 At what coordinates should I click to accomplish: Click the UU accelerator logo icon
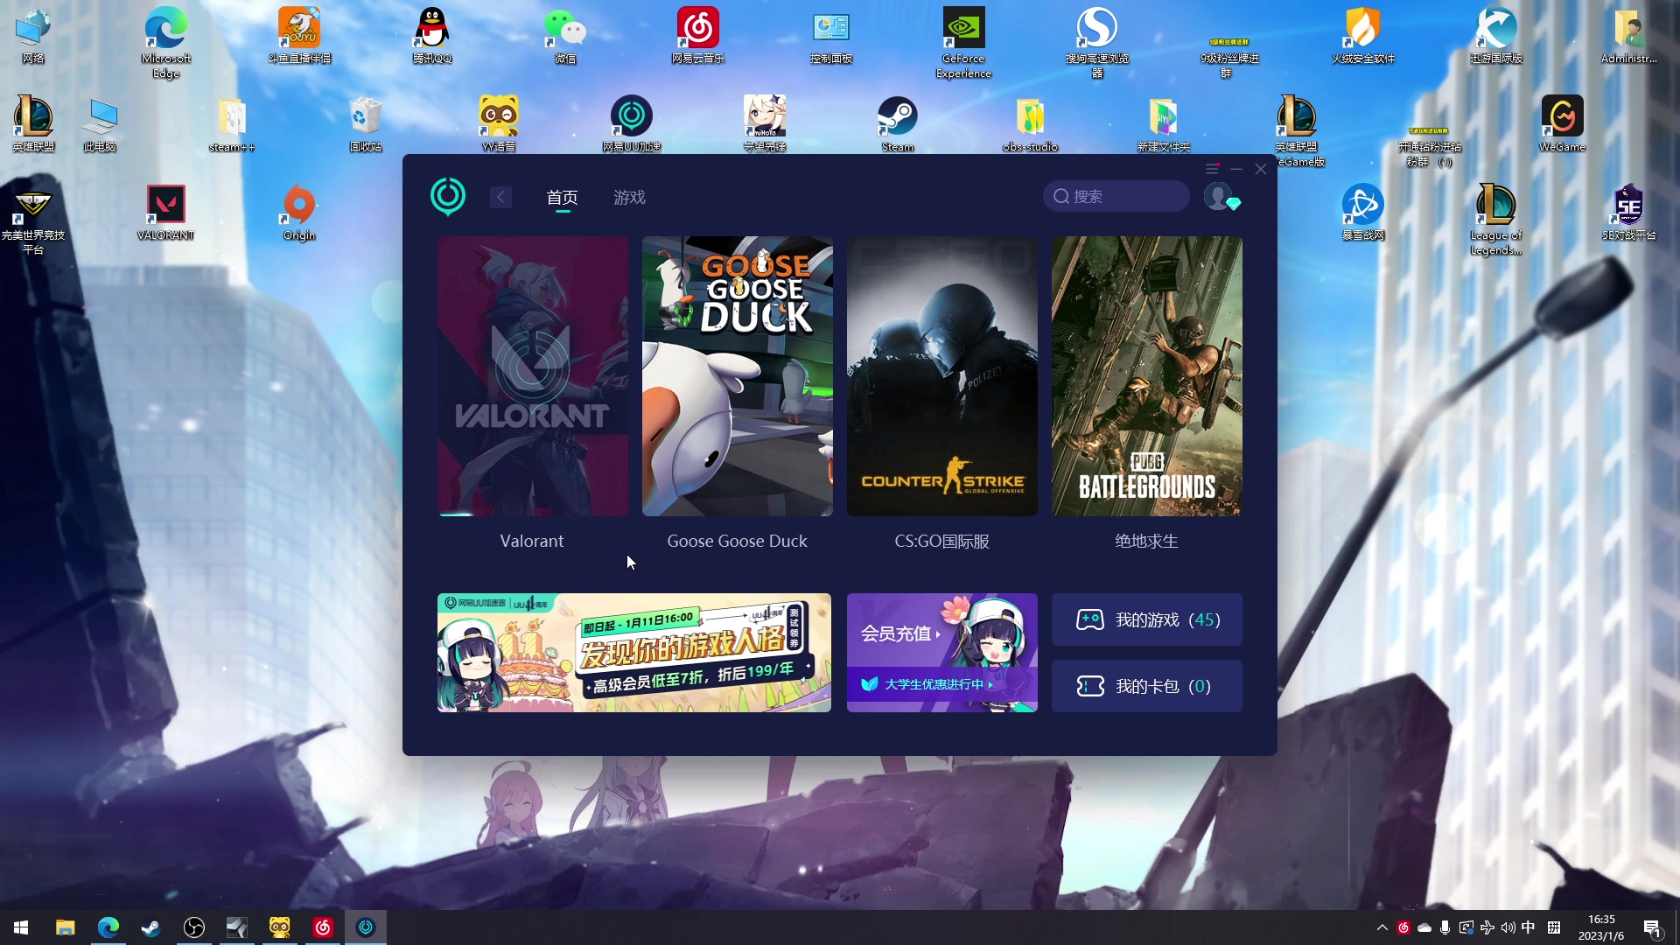(x=448, y=196)
